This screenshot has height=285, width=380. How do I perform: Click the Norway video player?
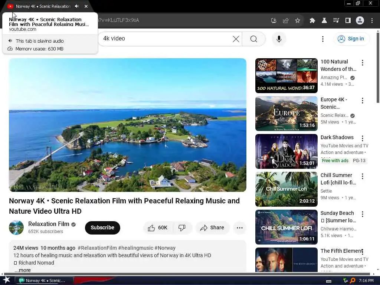128,125
